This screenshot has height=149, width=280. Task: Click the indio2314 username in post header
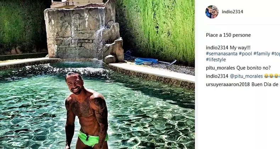tap(232, 12)
